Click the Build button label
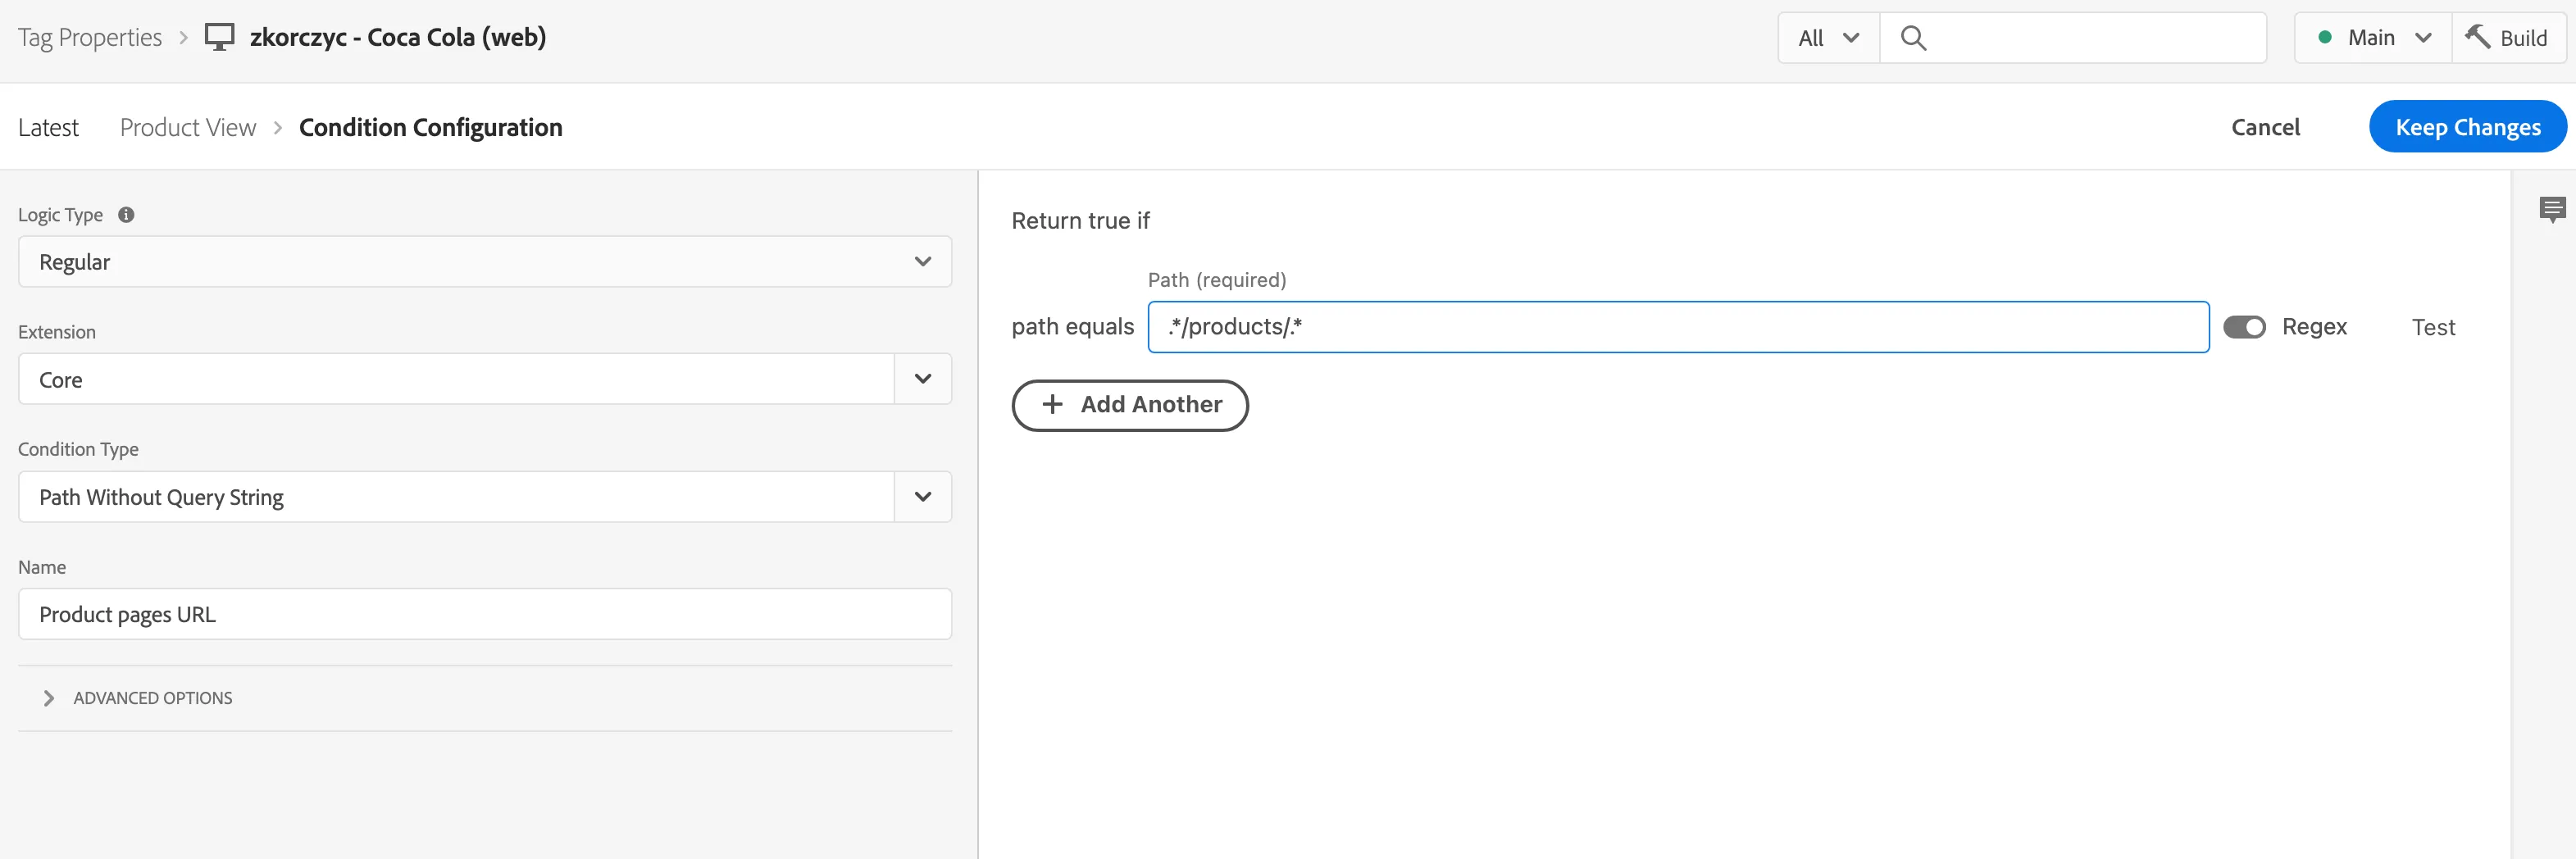Image resolution: width=2576 pixels, height=859 pixels. pyautogui.click(x=2523, y=38)
